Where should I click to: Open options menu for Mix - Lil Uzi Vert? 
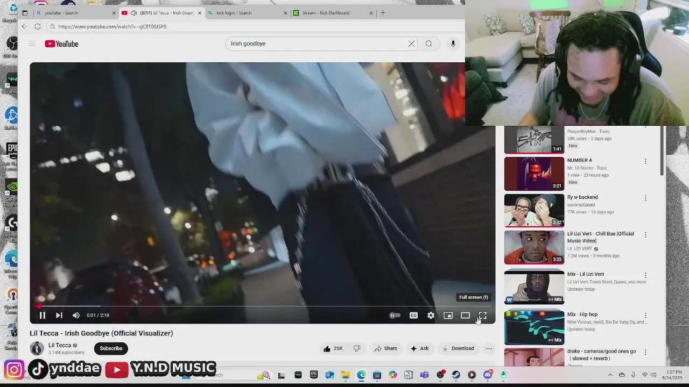pos(645,275)
